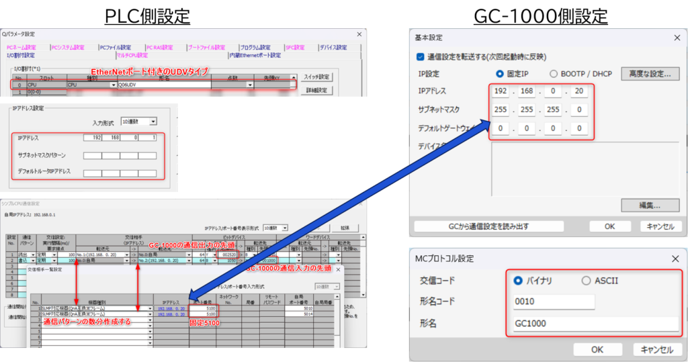Screen dimensions: 688x362
Task: Choose ASCII as 交信コード
Action: click(586, 280)
